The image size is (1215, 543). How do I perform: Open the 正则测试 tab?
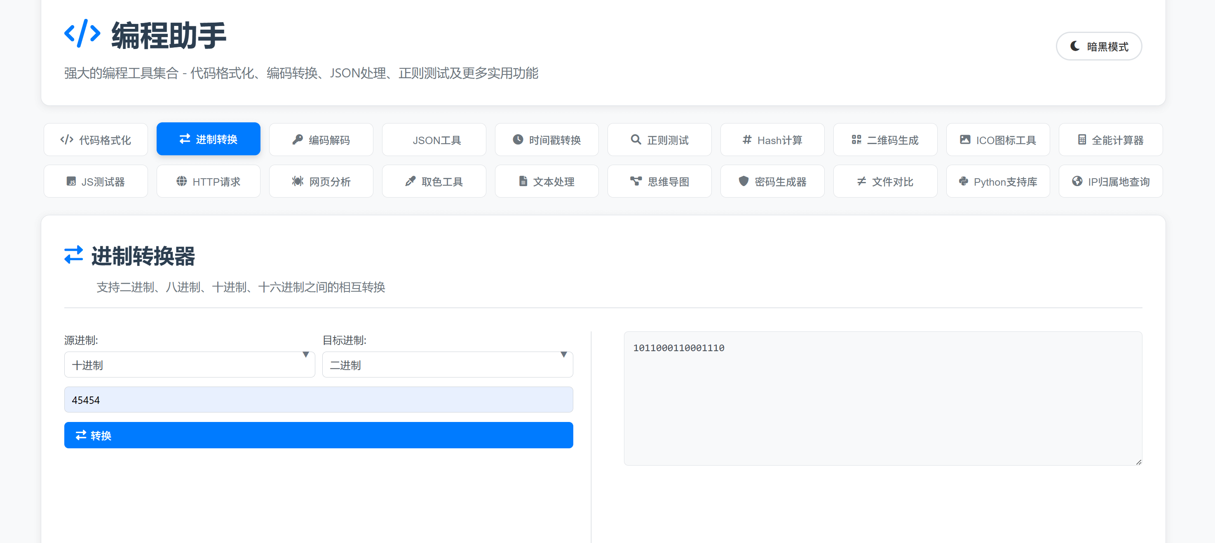tap(659, 140)
